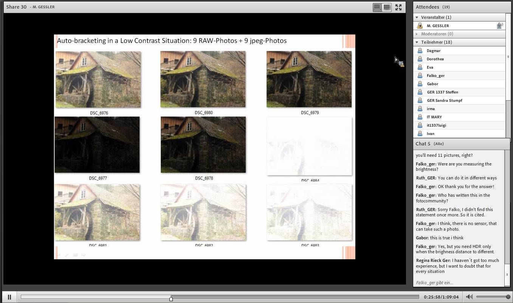Screen dimensions: 513x303
Task: Pause the recording playback
Action: coord(9,297)
